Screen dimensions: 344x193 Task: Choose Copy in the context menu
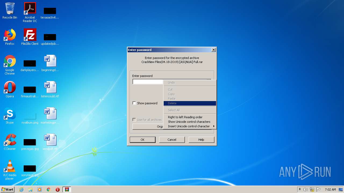190,94
